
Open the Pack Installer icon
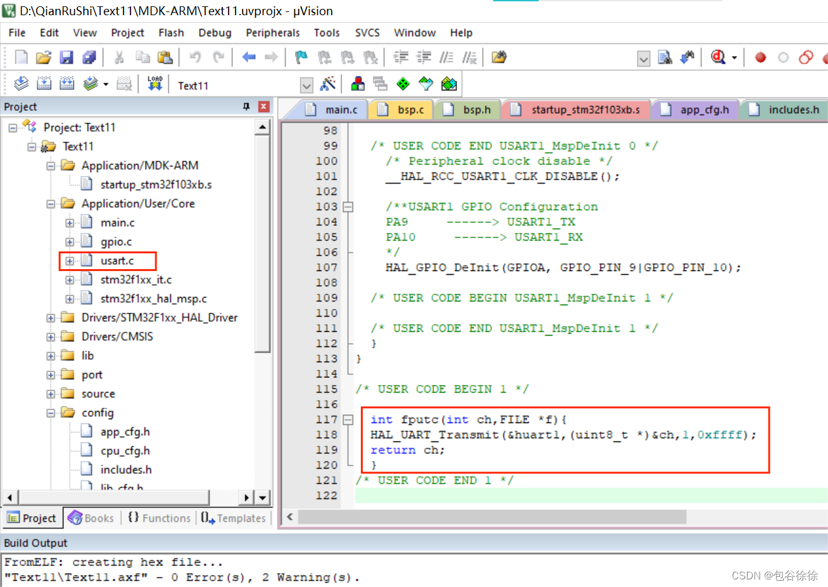click(449, 84)
